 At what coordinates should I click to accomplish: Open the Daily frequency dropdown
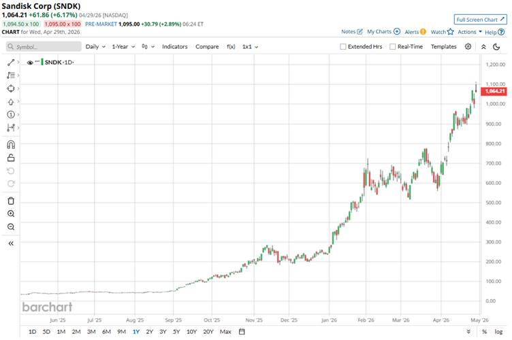[x=95, y=47]
